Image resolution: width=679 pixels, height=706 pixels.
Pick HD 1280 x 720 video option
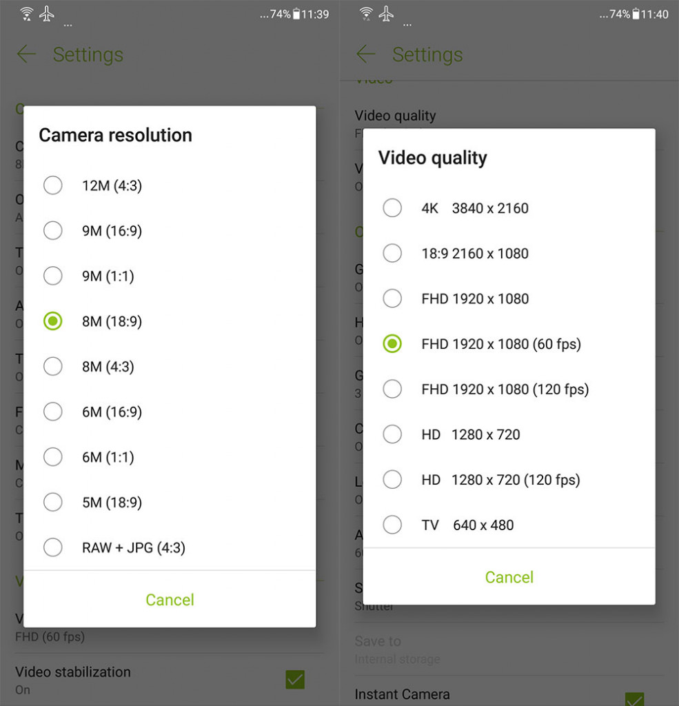pos(509,434)
